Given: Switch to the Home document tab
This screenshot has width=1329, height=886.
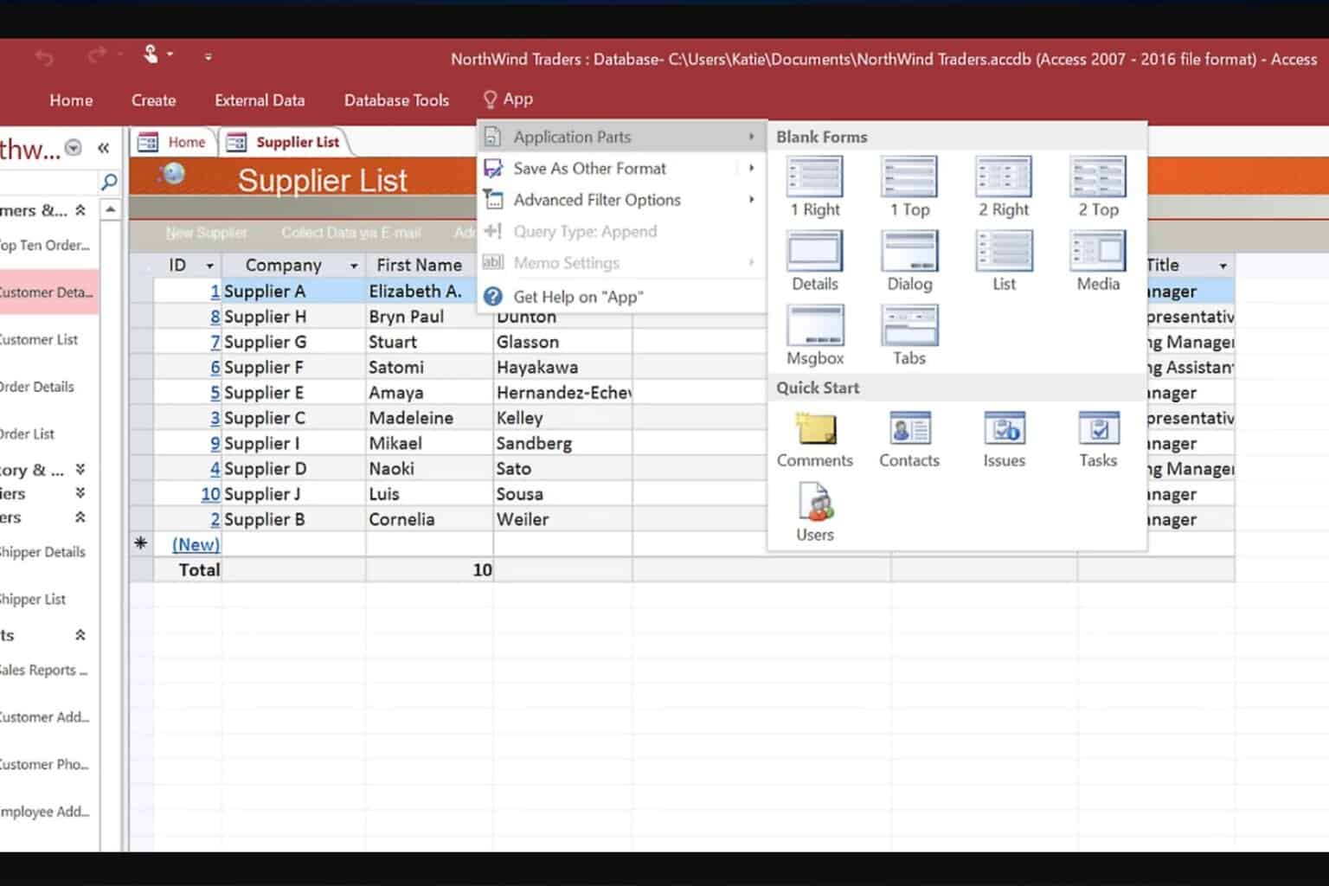Looking at the screenshot, I should [x=173, y=142].
